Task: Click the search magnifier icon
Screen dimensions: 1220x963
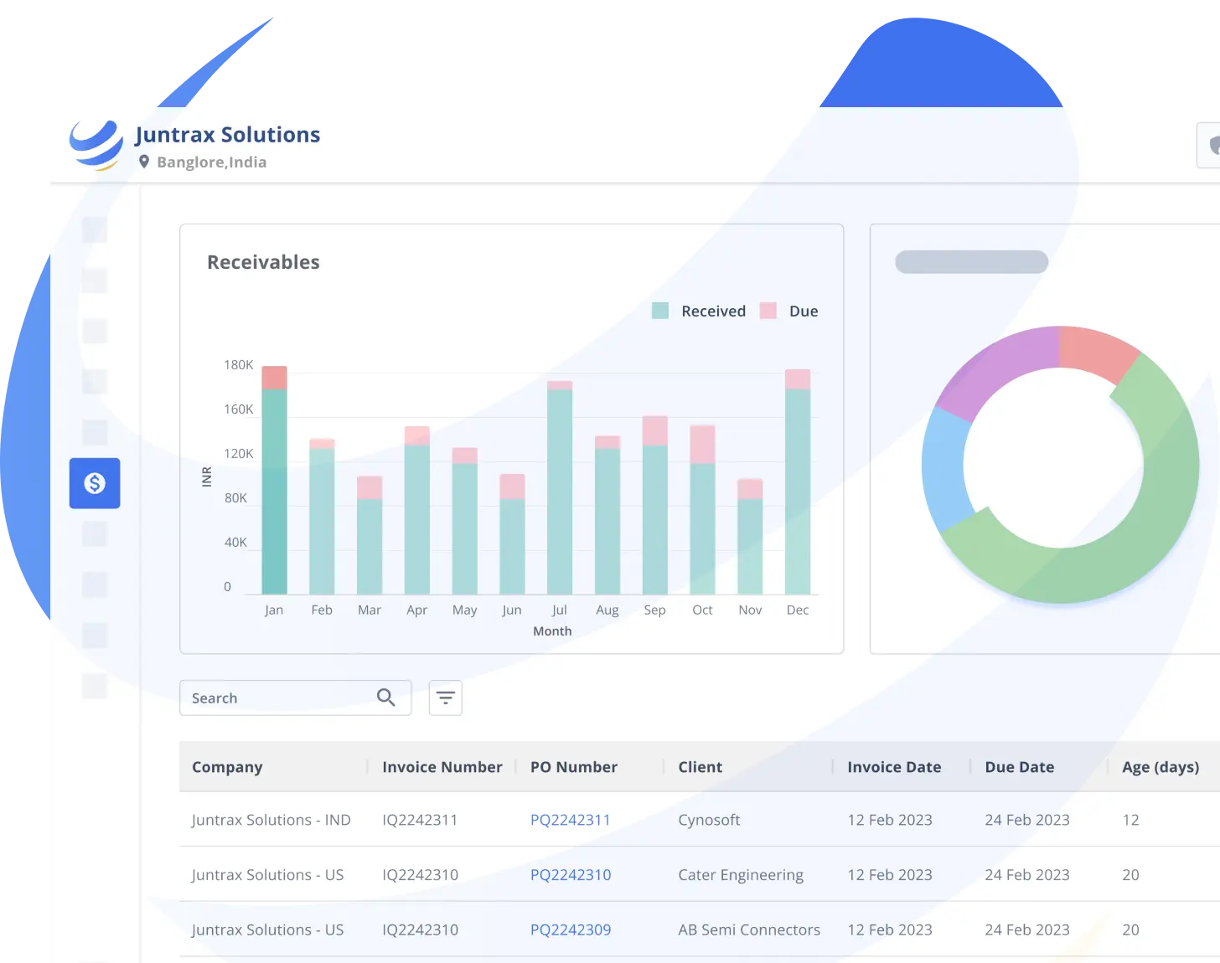Action: pyautogui.click(x=385, y=698)
